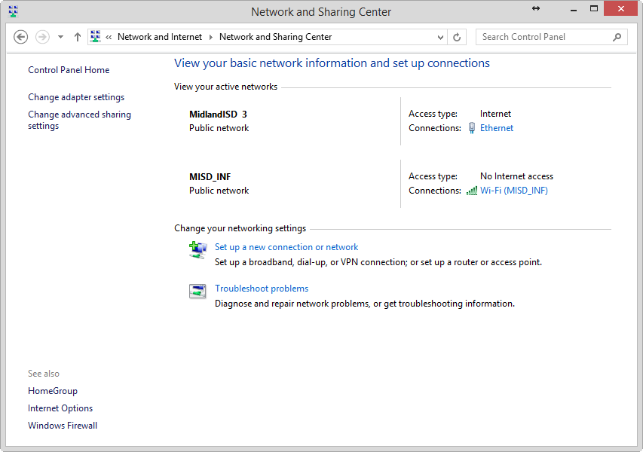Click 'Public network' under MidlandISD 3

point(219,128)
